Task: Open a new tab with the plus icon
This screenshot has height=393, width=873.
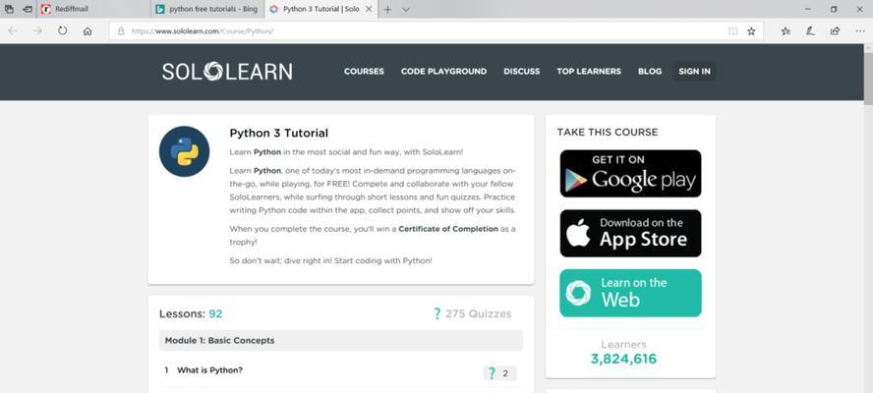Action: click(x=388, y=9)
